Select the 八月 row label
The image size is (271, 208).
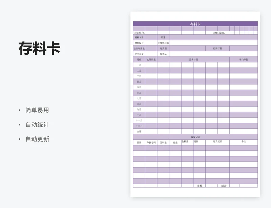(x=139, y=104)
